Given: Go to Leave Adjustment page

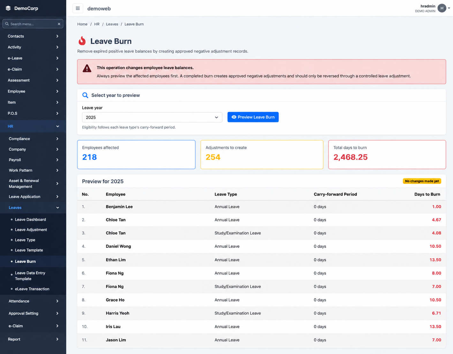Looking at the screenshot, I should [31, 230].
